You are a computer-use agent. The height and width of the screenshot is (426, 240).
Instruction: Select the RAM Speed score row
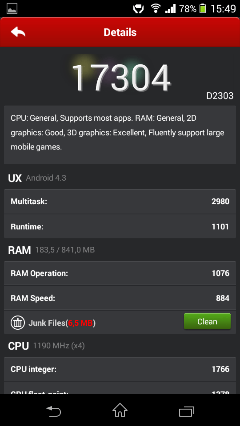120,298
